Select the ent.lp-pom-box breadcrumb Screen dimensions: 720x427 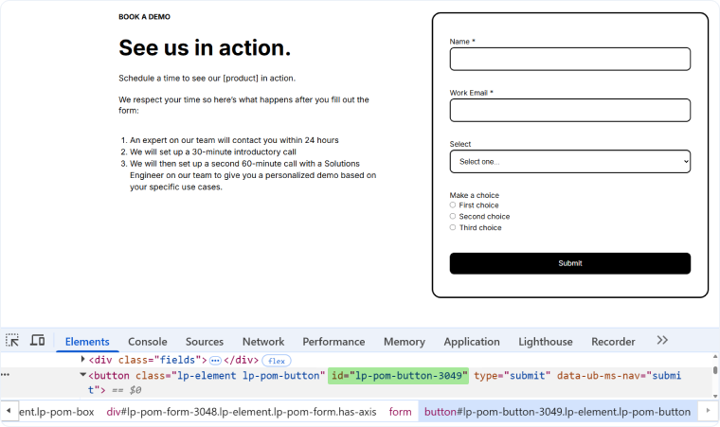point(57,412)
